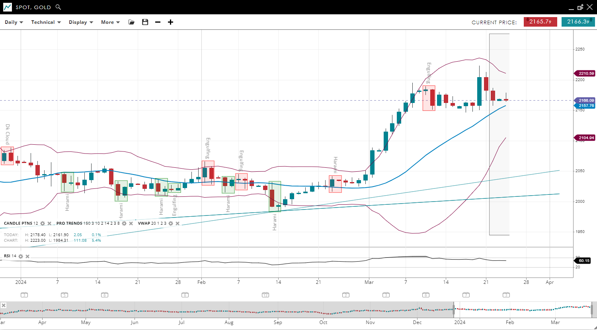Click the red sell price 2165.7 button

(540, 22)
